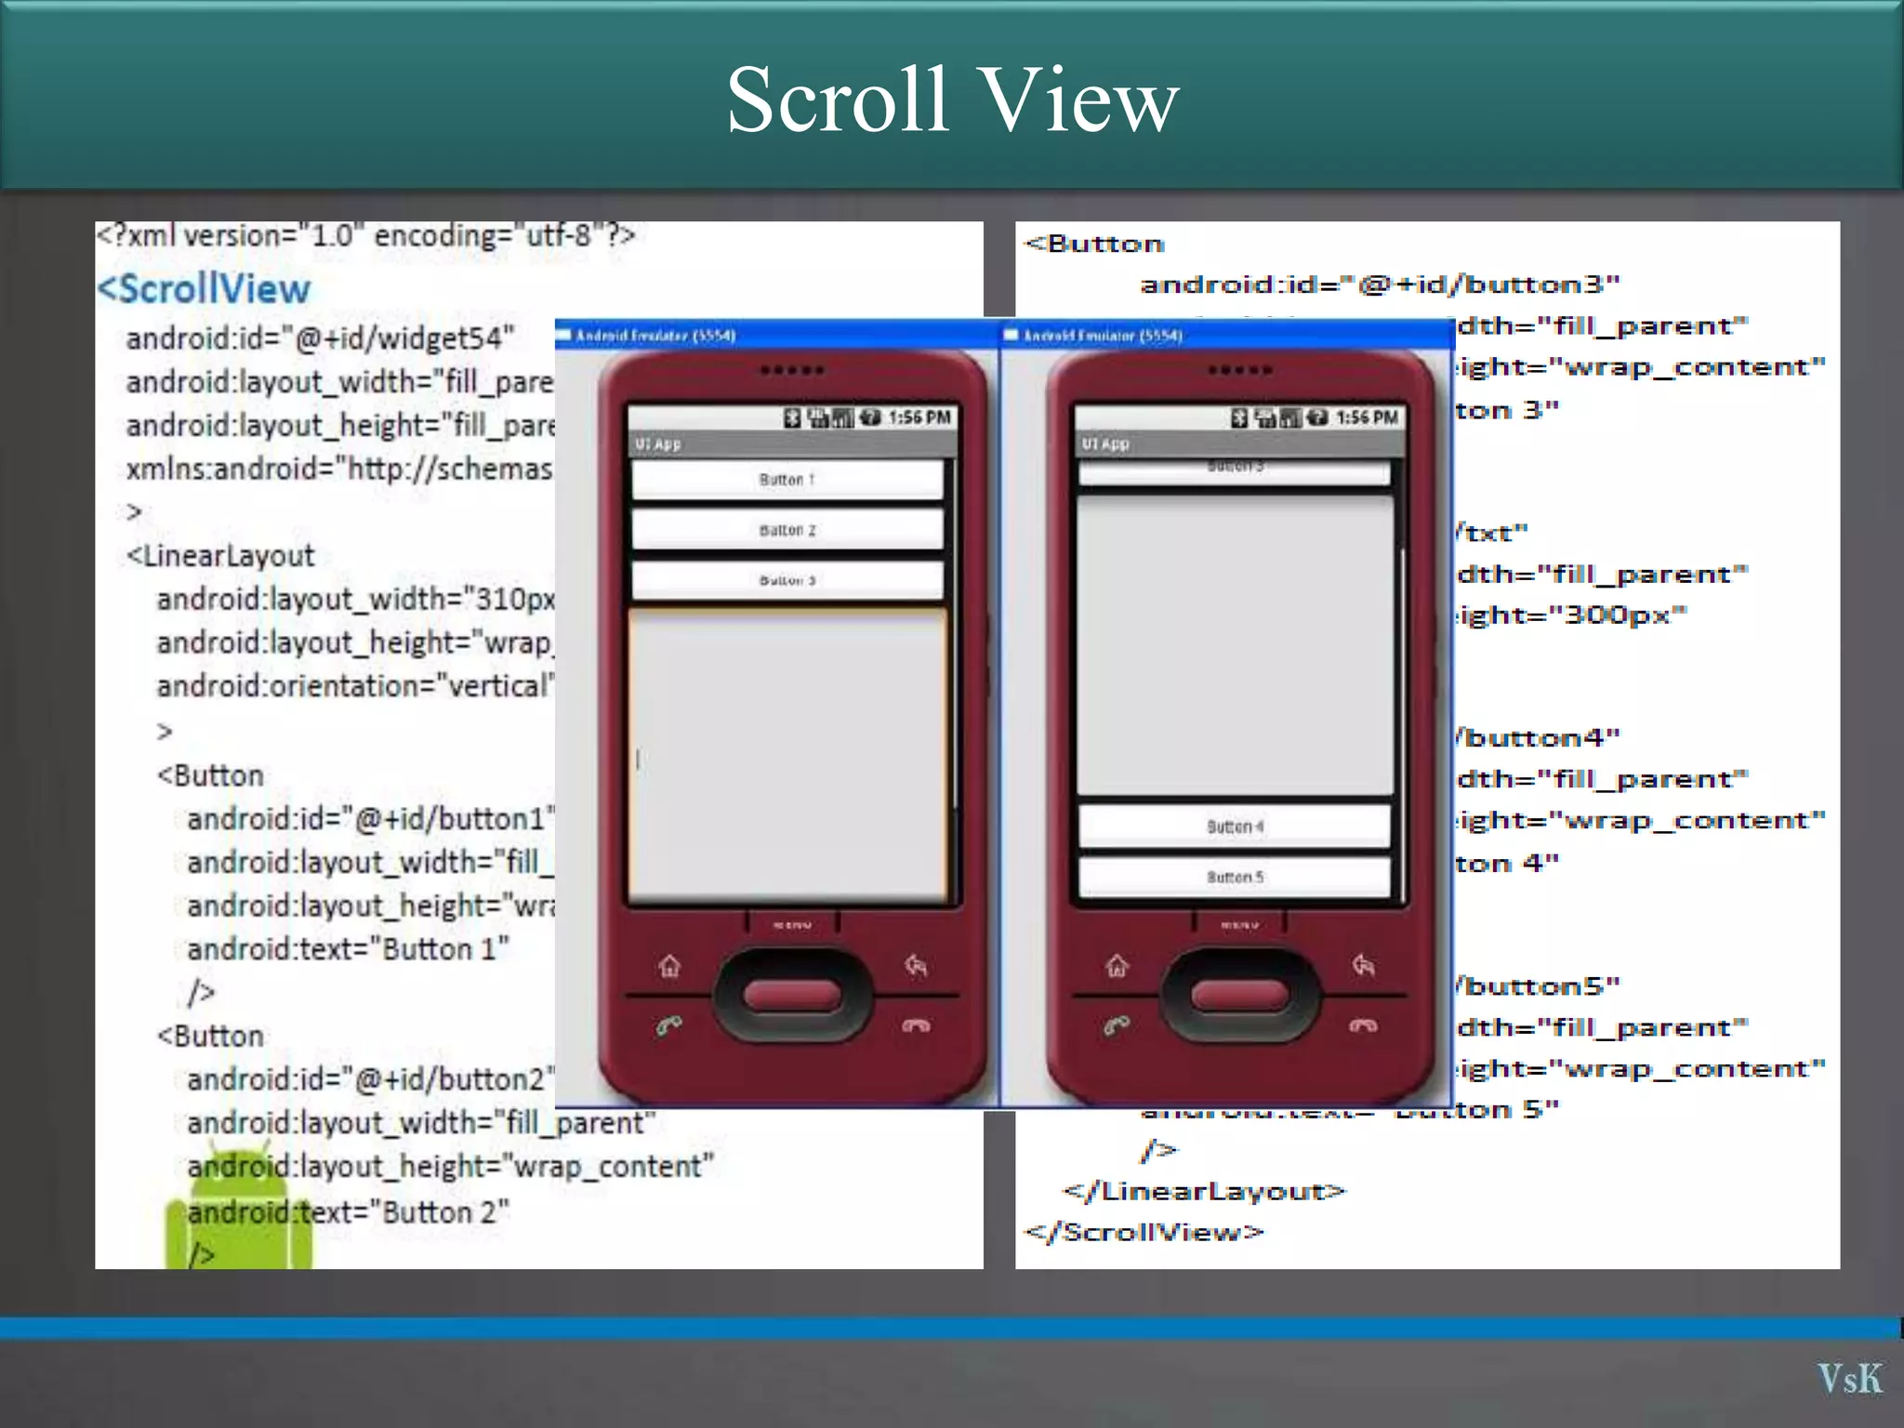This screenshot has width=1904, height=1428.
Task: Click battery status icon on right phone
Action: (x=1318, y=417)
